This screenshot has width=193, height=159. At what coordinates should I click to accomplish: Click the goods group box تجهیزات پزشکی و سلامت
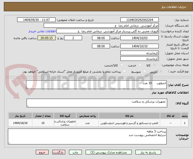pos(97,103)
